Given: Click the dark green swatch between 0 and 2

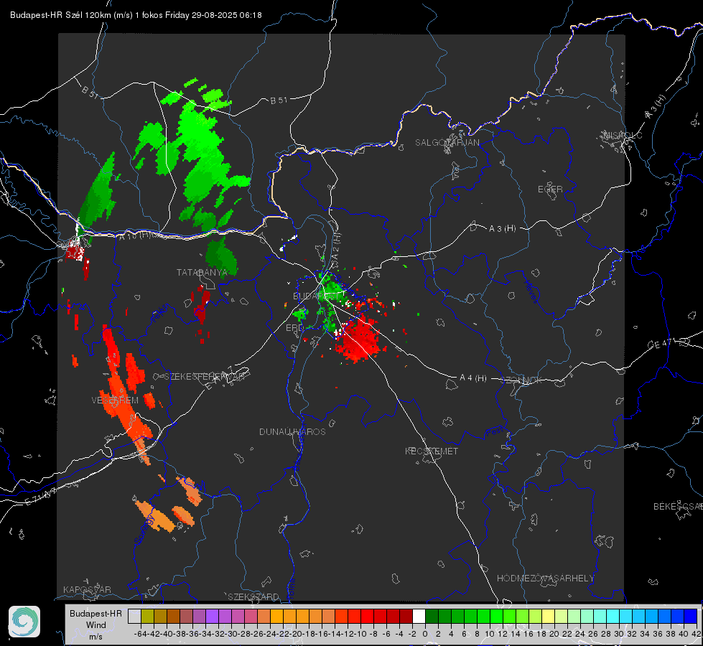Looking at the screenshot, I should [x=432, y=617].
